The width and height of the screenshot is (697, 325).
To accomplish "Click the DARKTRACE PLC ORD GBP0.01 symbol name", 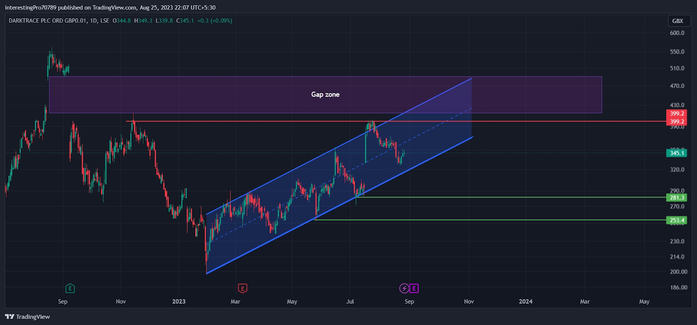I will [48, 20].
